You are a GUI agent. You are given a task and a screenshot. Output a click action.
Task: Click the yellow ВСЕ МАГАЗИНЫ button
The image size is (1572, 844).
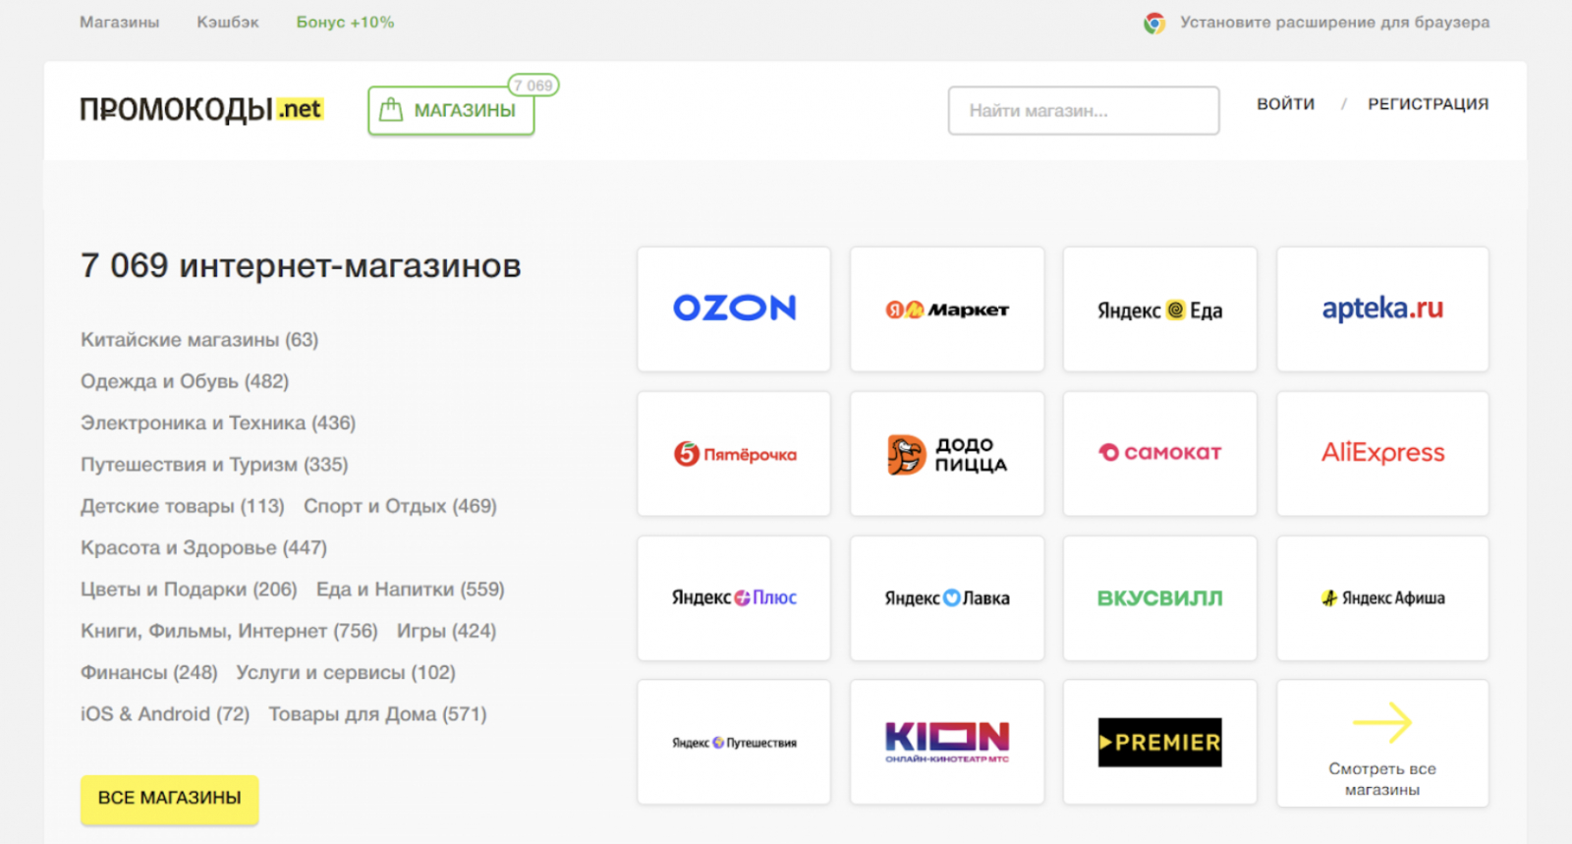pos(169,798)
